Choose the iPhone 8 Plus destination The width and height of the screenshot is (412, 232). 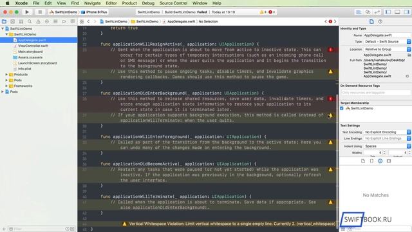94,12
